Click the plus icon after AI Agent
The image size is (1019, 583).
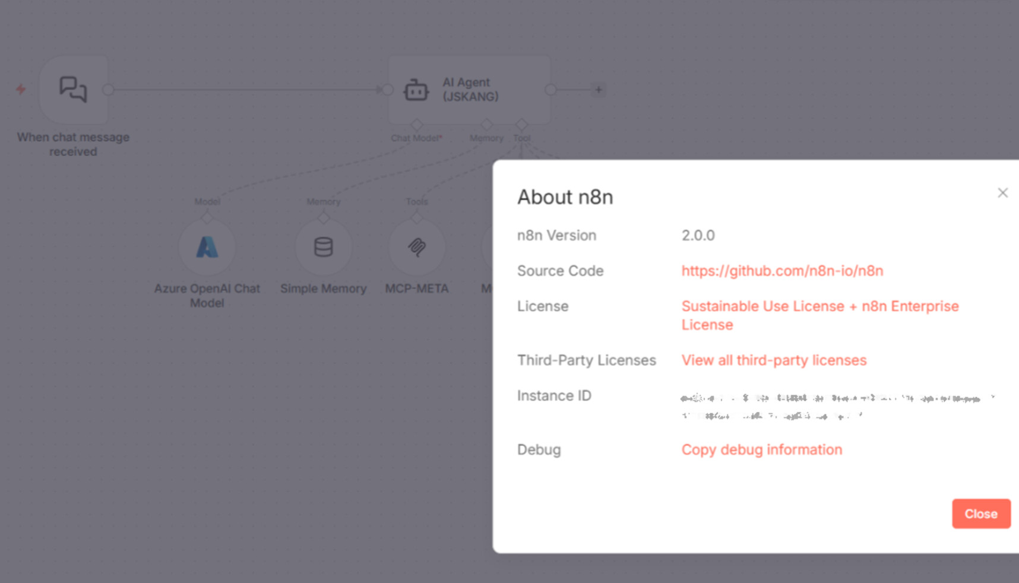point(599,90)
